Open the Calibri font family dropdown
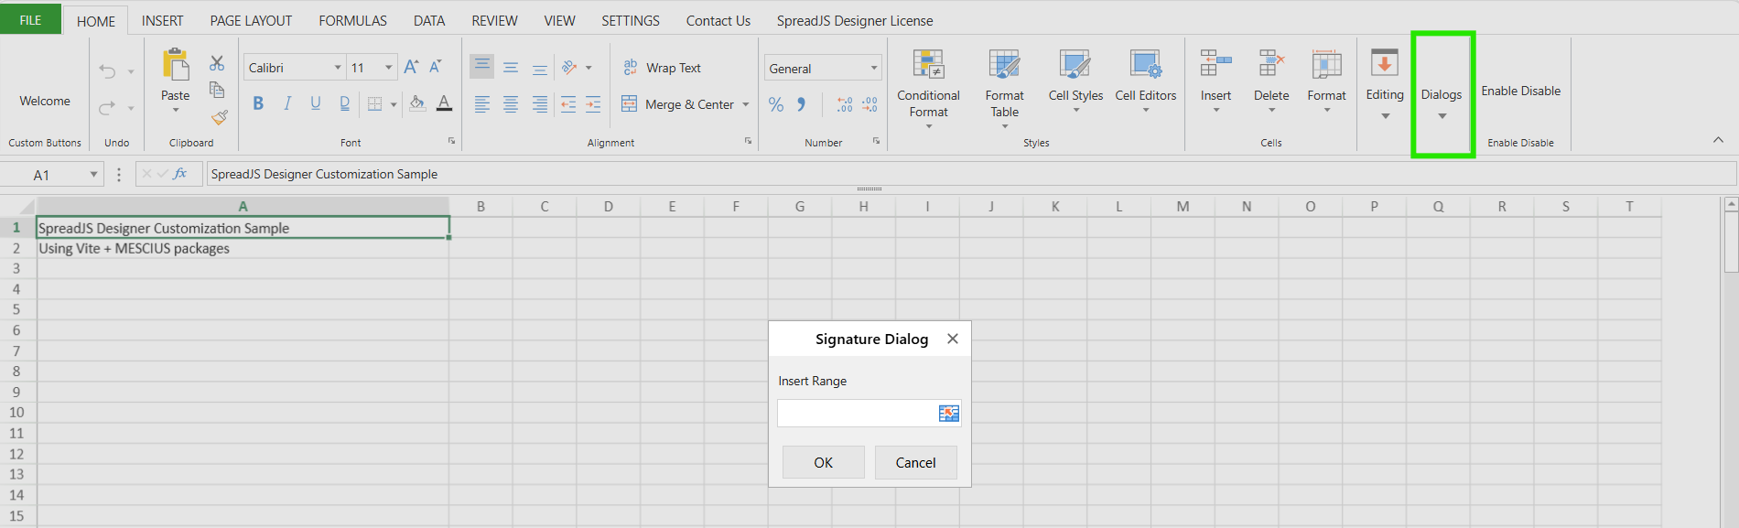 click(338, 68)
